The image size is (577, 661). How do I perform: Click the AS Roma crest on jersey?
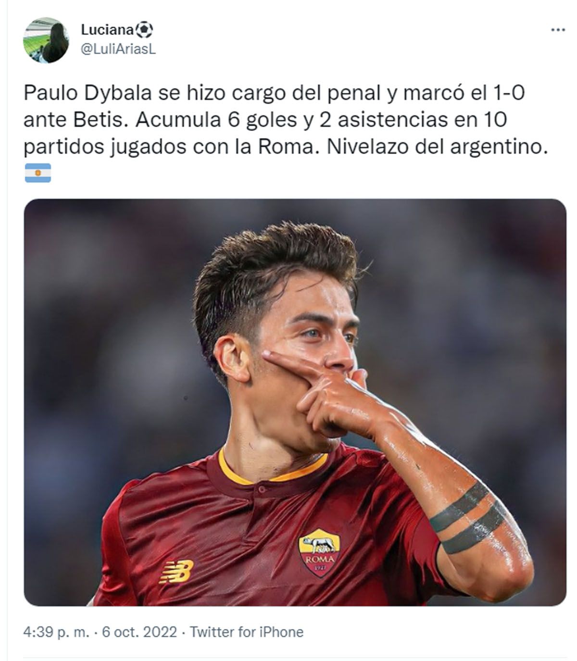[x=319, y=552]
